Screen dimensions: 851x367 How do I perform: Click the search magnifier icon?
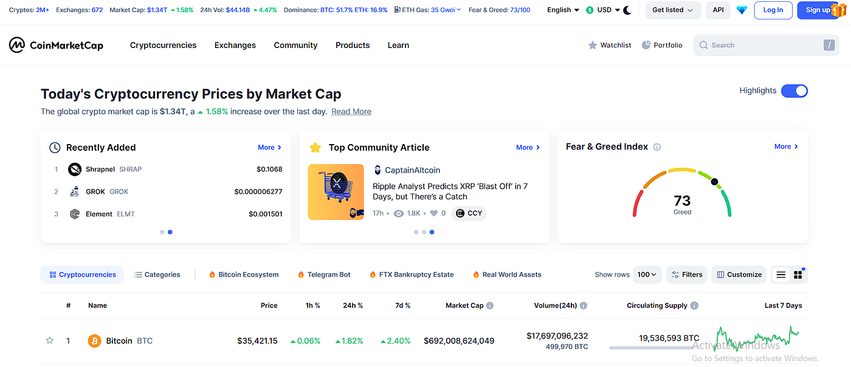(704, 45)
